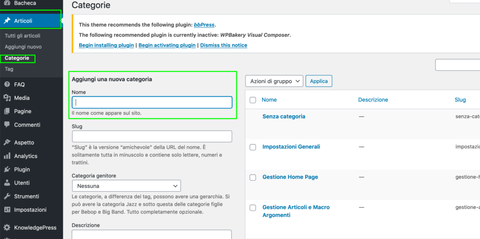Viewport: 480px width, 239px height.
Task: Expand the Categoria genitore dropdown
Action: [126, 186]
